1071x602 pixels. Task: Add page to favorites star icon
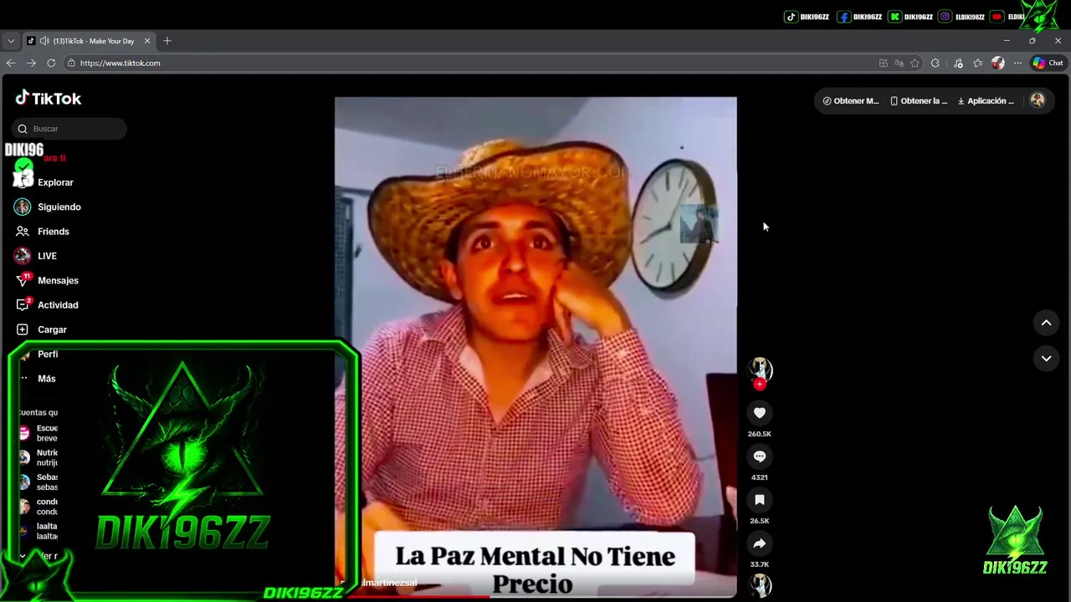pyautogui.click(x=915, y=63)
